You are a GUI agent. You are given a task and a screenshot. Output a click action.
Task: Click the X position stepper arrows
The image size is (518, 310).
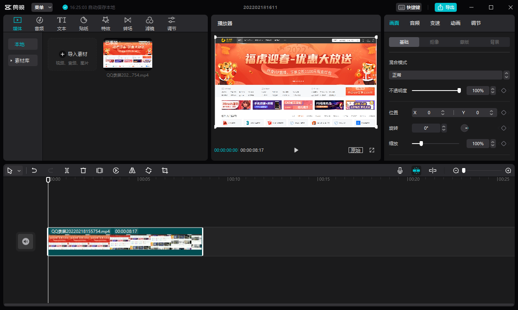click(443, 113)
